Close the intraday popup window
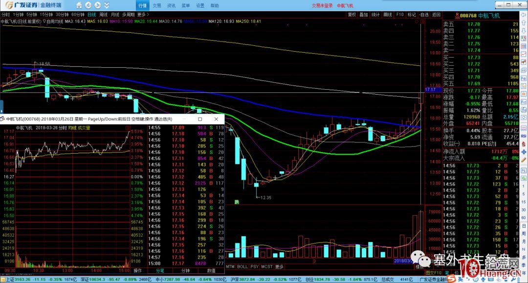The image size is (528, 283). click(216, 119)
